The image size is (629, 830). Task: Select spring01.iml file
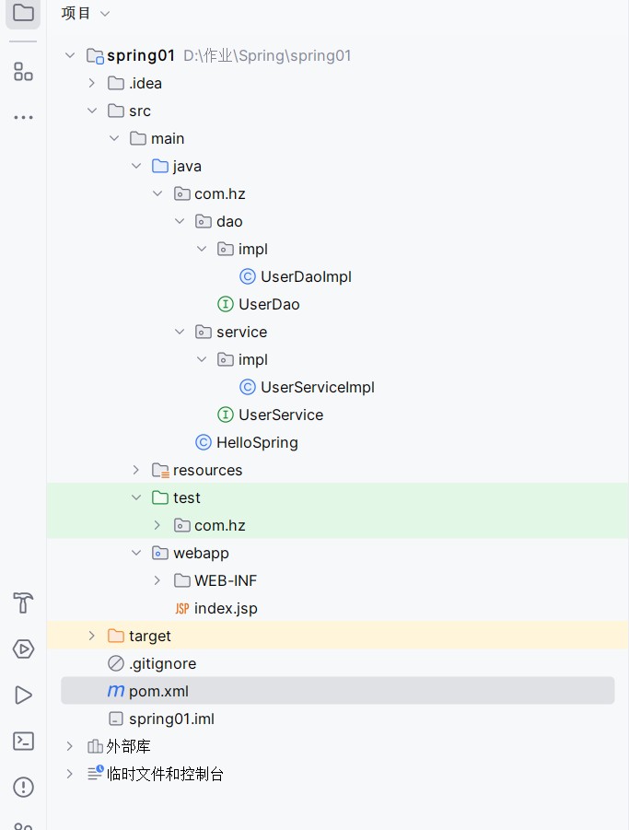pyautogui.click(x=170, y=719)
